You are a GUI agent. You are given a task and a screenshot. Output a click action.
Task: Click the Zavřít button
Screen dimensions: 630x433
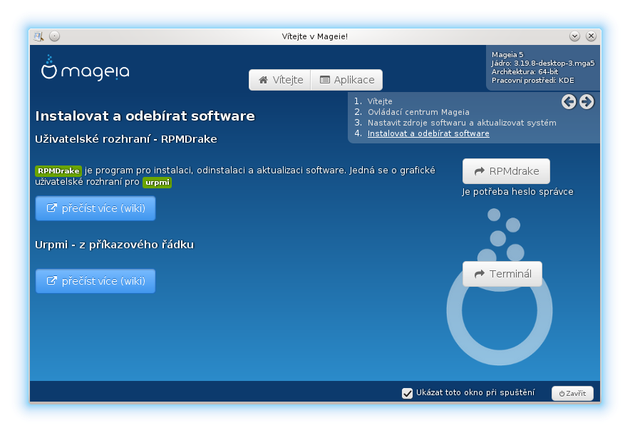pyautogui.click(x=572, y=393)
